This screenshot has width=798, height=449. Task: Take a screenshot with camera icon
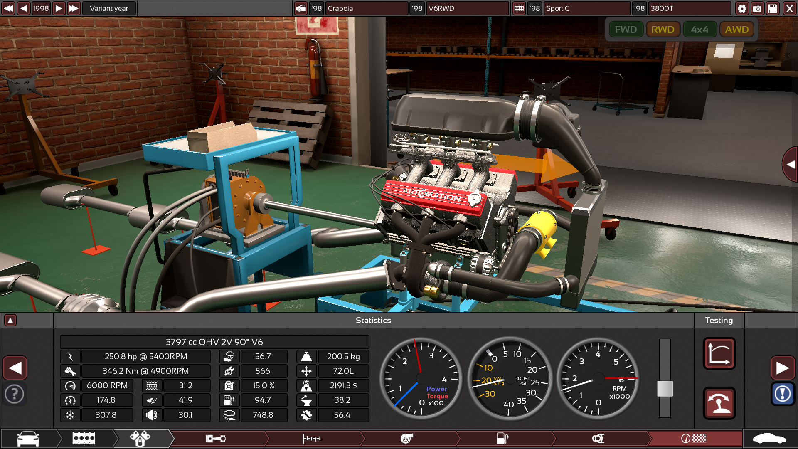[x=757, y=8]
